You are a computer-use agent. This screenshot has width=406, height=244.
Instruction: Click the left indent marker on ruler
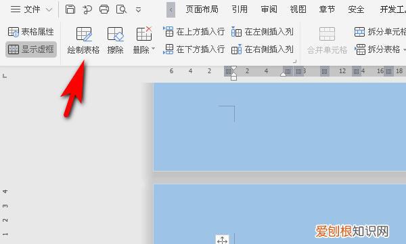233,77
